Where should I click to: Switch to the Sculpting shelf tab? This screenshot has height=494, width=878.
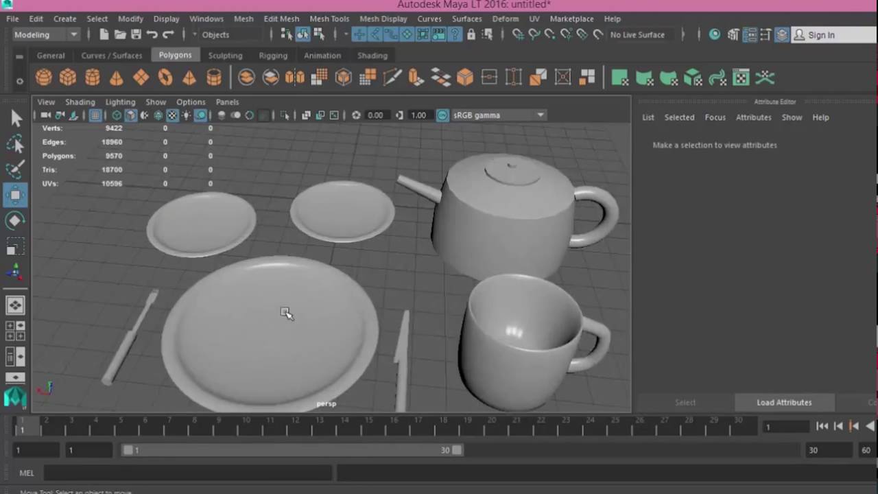point(225,56)
